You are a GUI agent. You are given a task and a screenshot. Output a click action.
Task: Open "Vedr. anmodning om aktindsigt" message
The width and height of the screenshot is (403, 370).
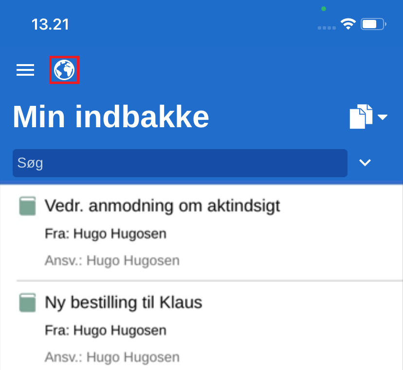[163, 206]
